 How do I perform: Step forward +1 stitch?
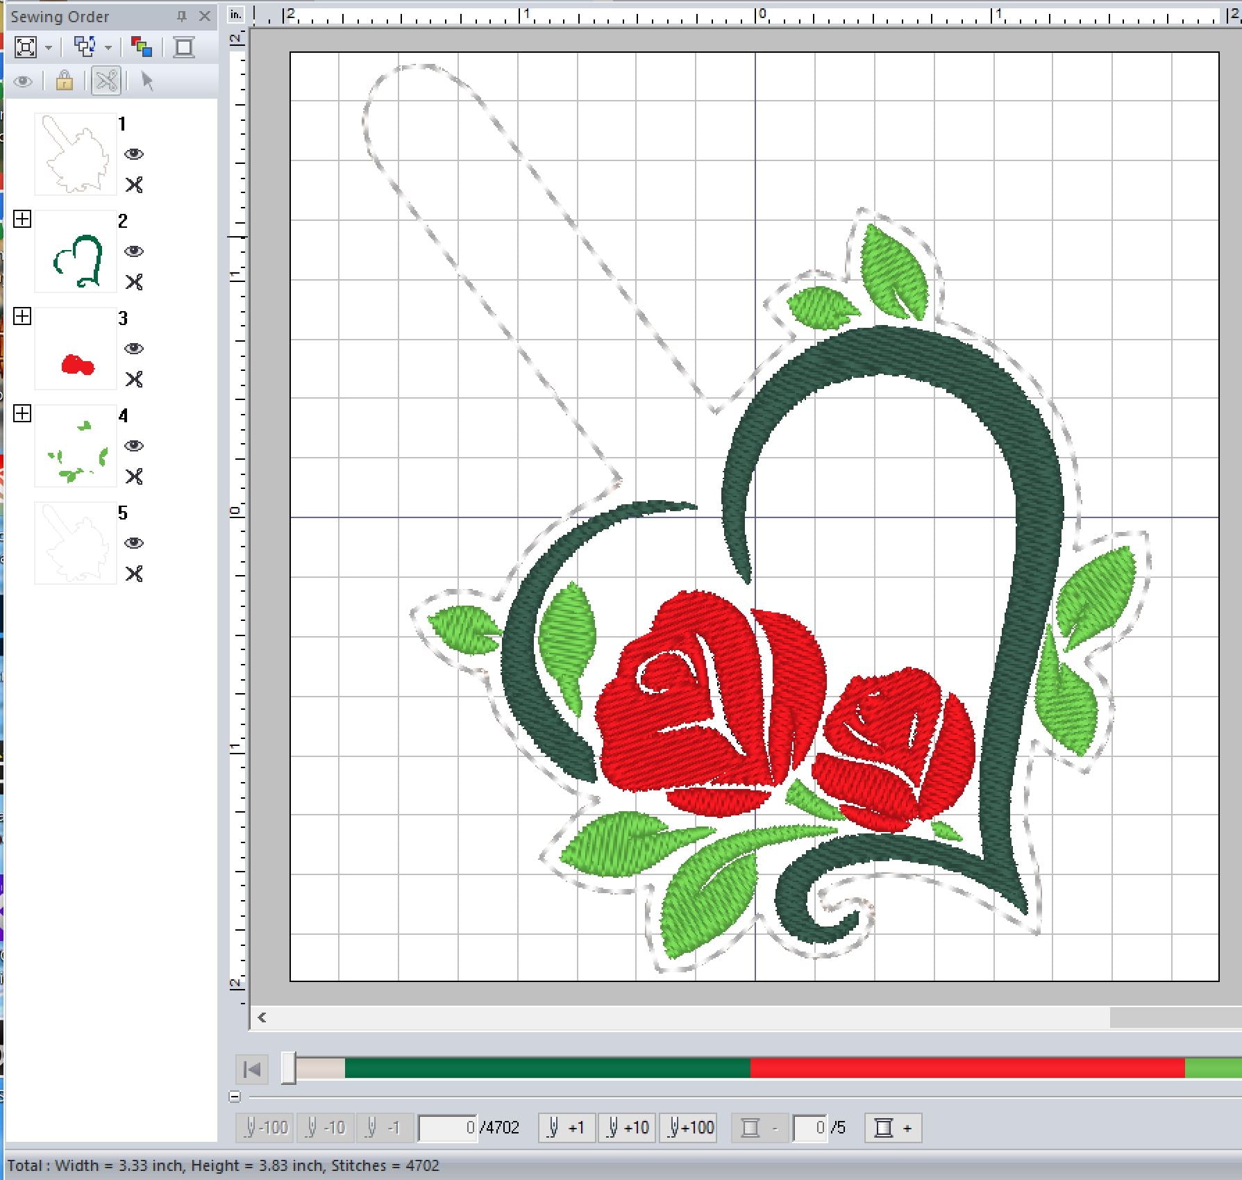point(567,1128)
